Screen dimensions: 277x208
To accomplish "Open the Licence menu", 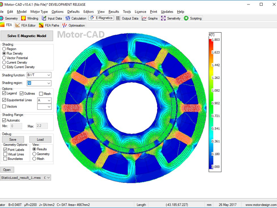I will [141, 12].
